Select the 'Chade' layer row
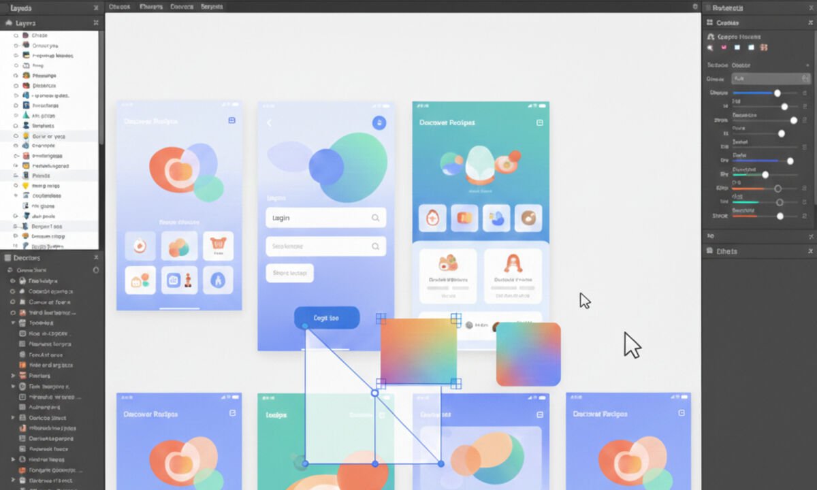This screenshot has height=490, width=817. pos(50,35)
